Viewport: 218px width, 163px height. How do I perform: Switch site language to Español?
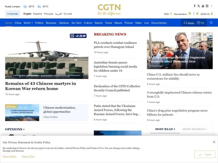(x=37, y=14)
